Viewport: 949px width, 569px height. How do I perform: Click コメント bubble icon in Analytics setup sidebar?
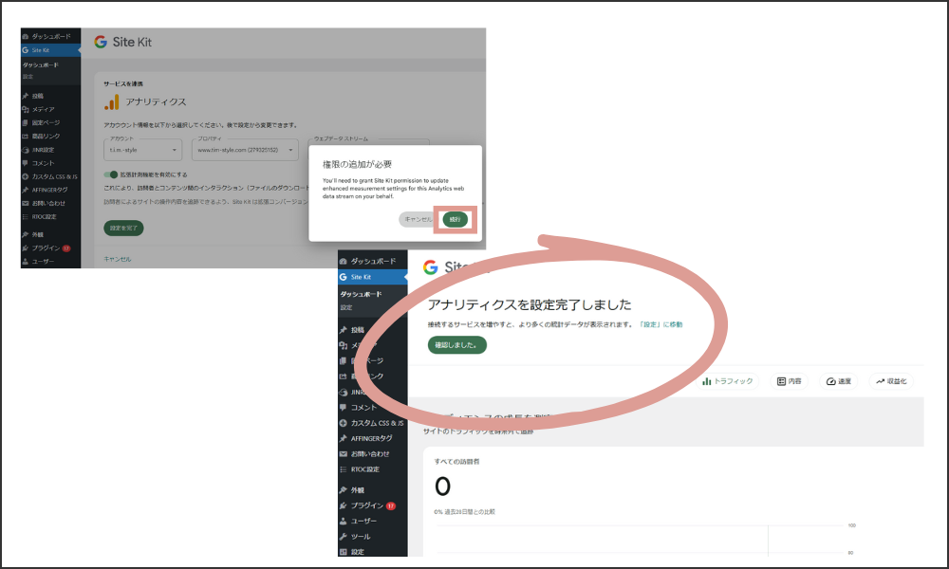click(26, 163)
